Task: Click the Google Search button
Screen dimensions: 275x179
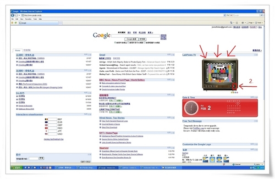Action: point(132,39)
